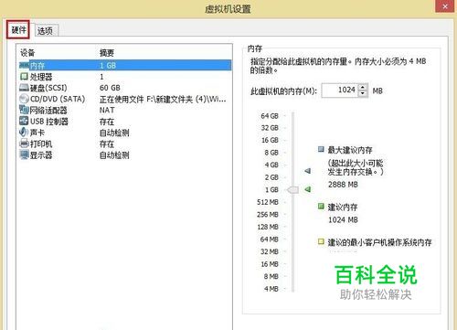Click the memory size field showing 1024
This screenshot has height=330, width=457.
point(340,90)
